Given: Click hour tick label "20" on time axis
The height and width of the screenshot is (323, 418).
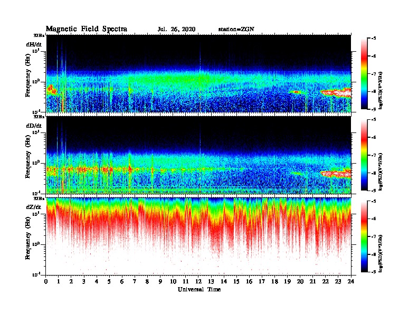Looking at the screenshot, I should tap(300, 282).
